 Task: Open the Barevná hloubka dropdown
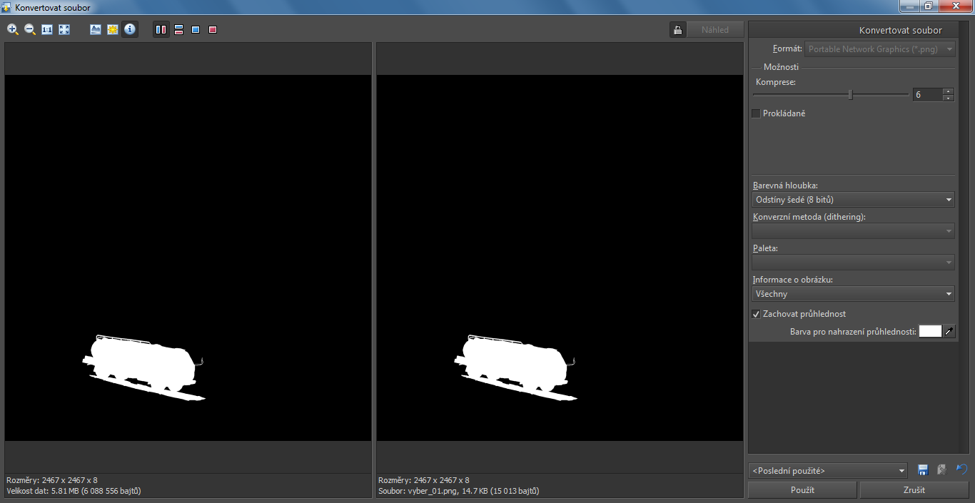coord(854,200)
